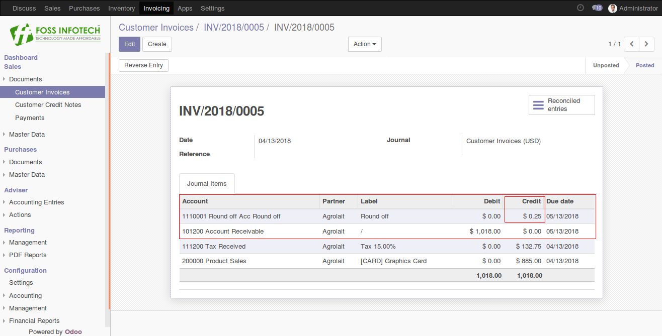Open the Discuss menu

click(25, 8)
